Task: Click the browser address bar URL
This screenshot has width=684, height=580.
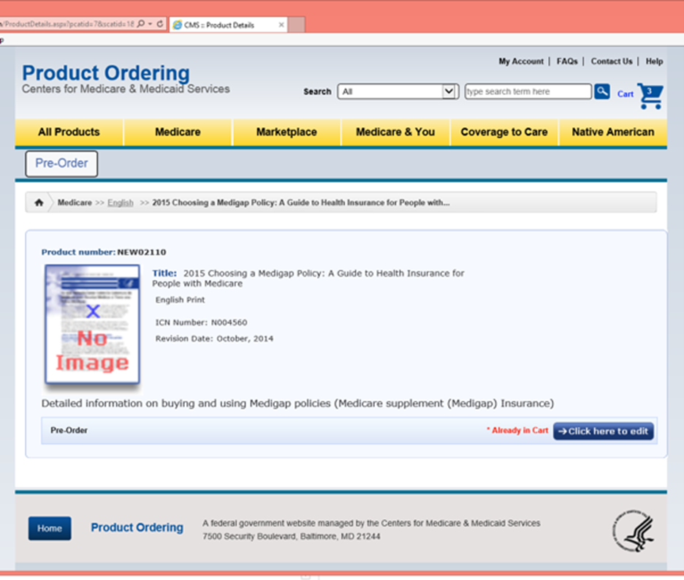Action: 68,24
